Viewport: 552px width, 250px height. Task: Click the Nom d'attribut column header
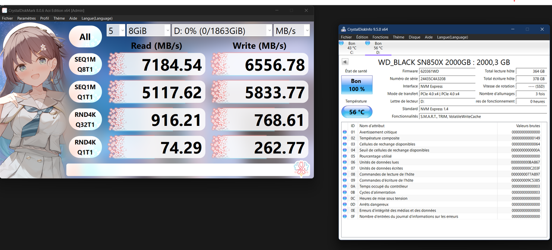pos(427,125)
